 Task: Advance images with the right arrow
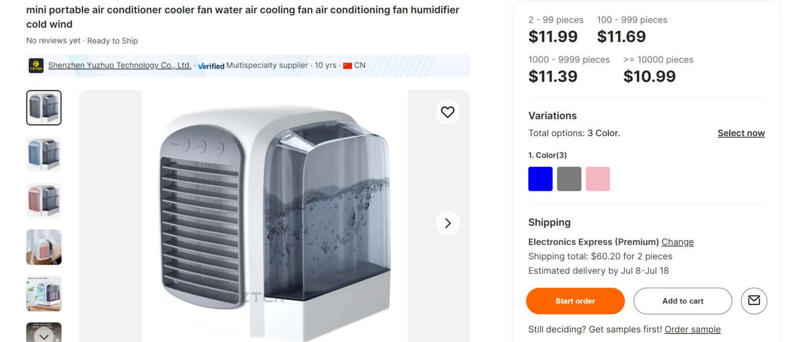pyautogui.click(x=448, y=223)
